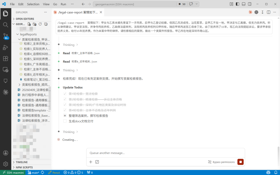Toggle the primary side bar layout icon
Viewport: 280px width, 175px height.
pyautogui.click(x=237, y=4)
